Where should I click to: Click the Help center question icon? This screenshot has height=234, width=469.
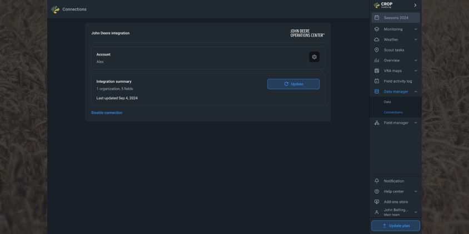(377, 192)
